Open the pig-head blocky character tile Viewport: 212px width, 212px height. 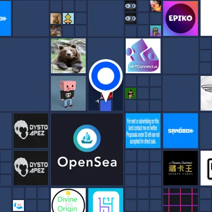tap(68, 93)
